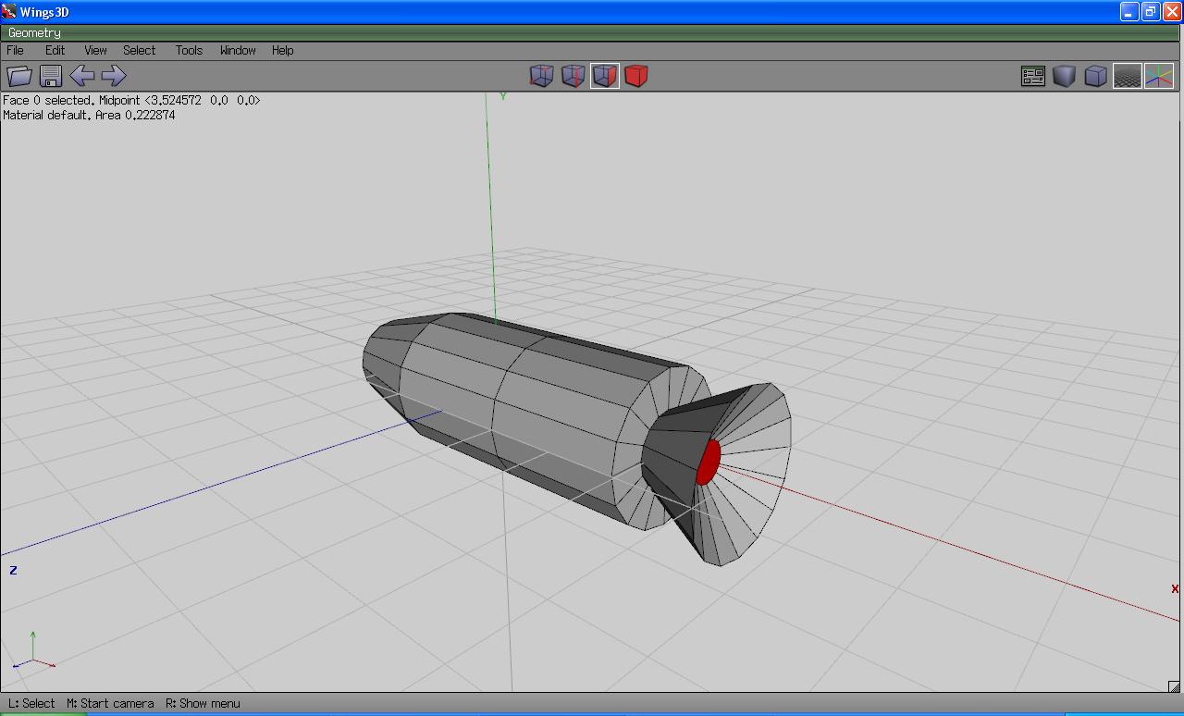Open the Edit menu
1184x716 pixels.
pyautogui.click(x=55, y=50)
